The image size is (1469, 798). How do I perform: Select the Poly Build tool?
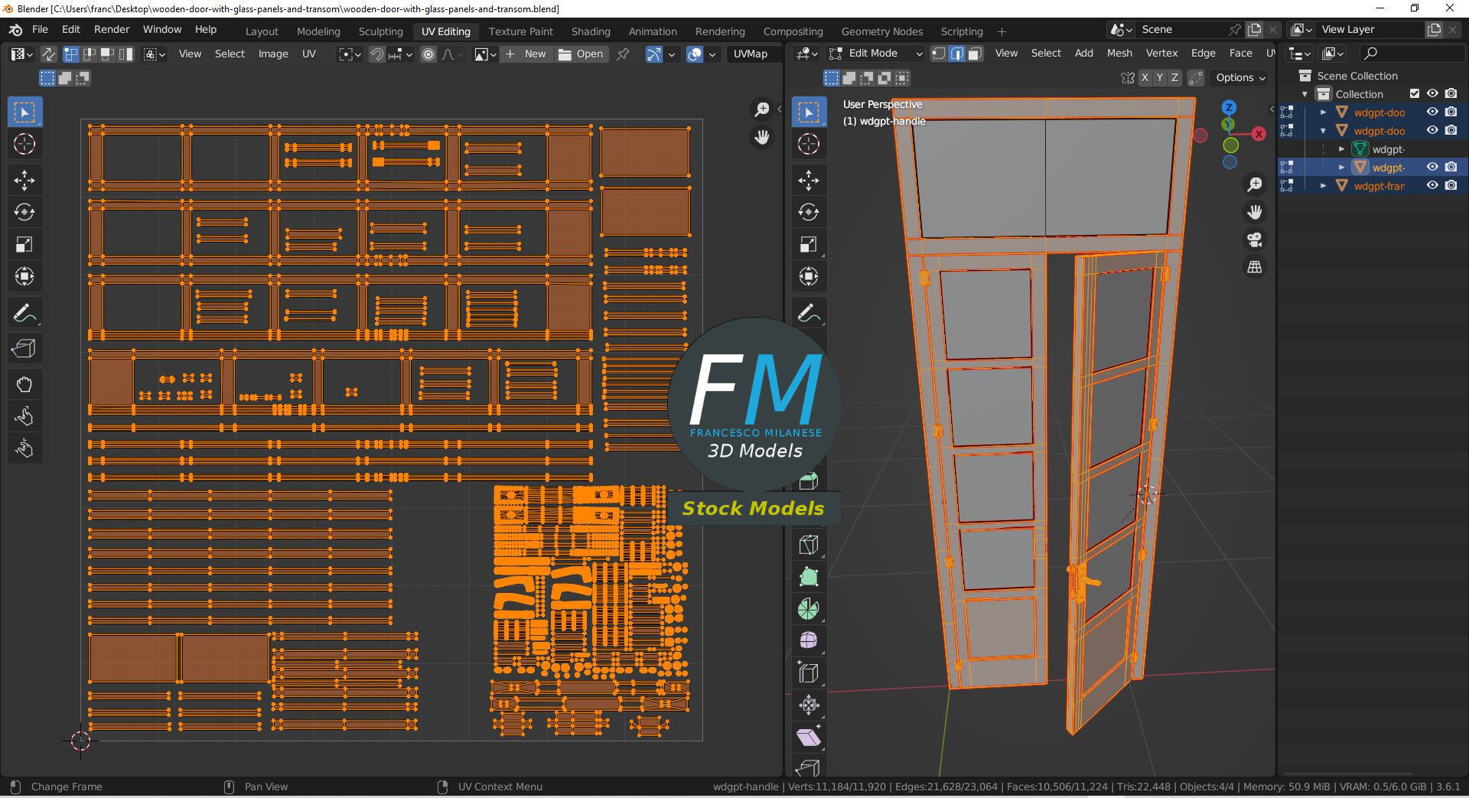(809, 577)
